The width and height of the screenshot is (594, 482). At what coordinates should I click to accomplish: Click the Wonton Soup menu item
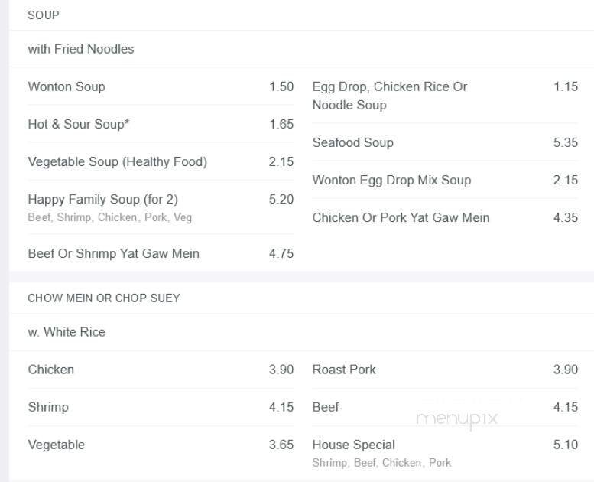[67, 86]
